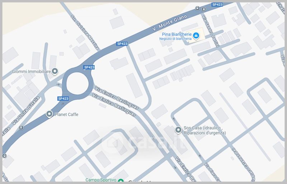The width and height of the screenshot is (287, 184).
Task: Click the Sos Casa location pin
Action: (x=178, y=130)
